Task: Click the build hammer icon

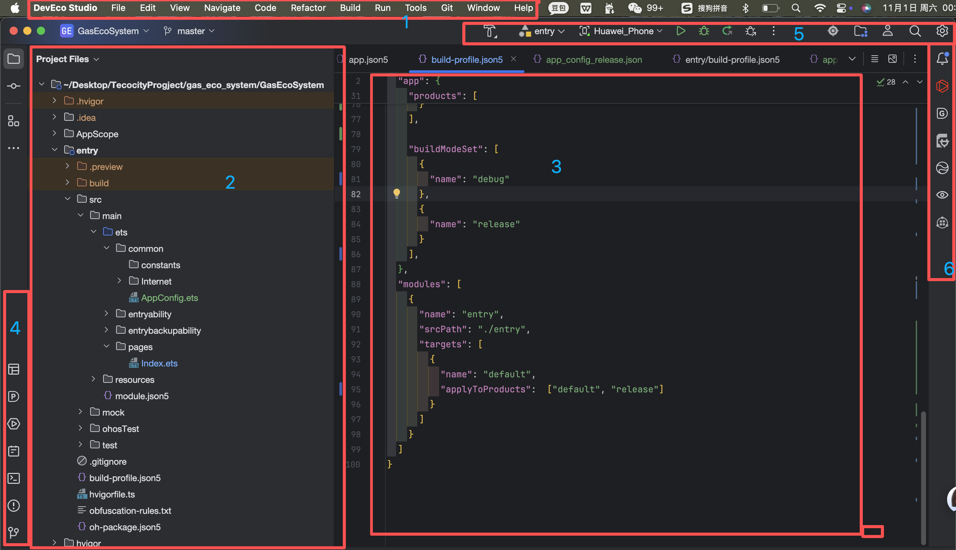Action: (490, 31)
